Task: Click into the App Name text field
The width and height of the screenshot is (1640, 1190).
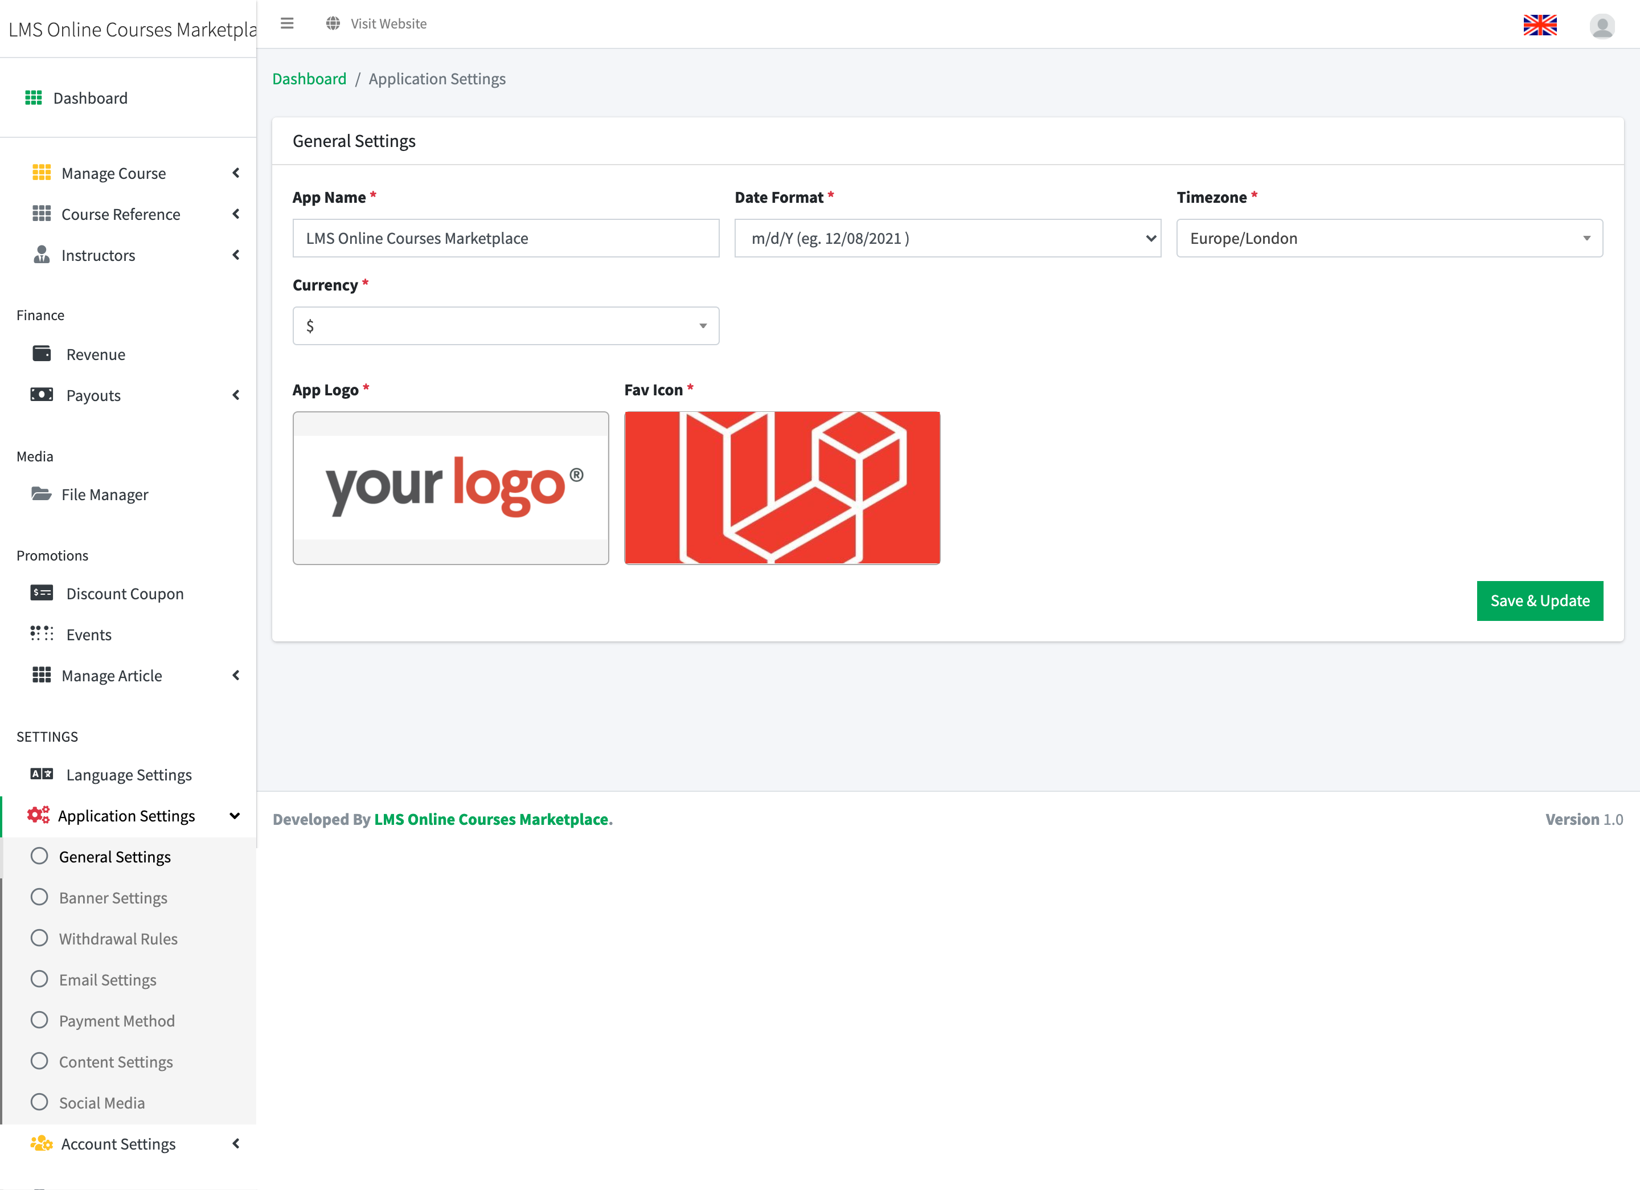Action: pos(506,238)
